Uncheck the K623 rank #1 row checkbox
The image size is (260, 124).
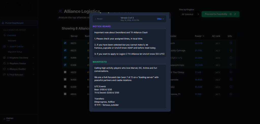coord(65,43)
